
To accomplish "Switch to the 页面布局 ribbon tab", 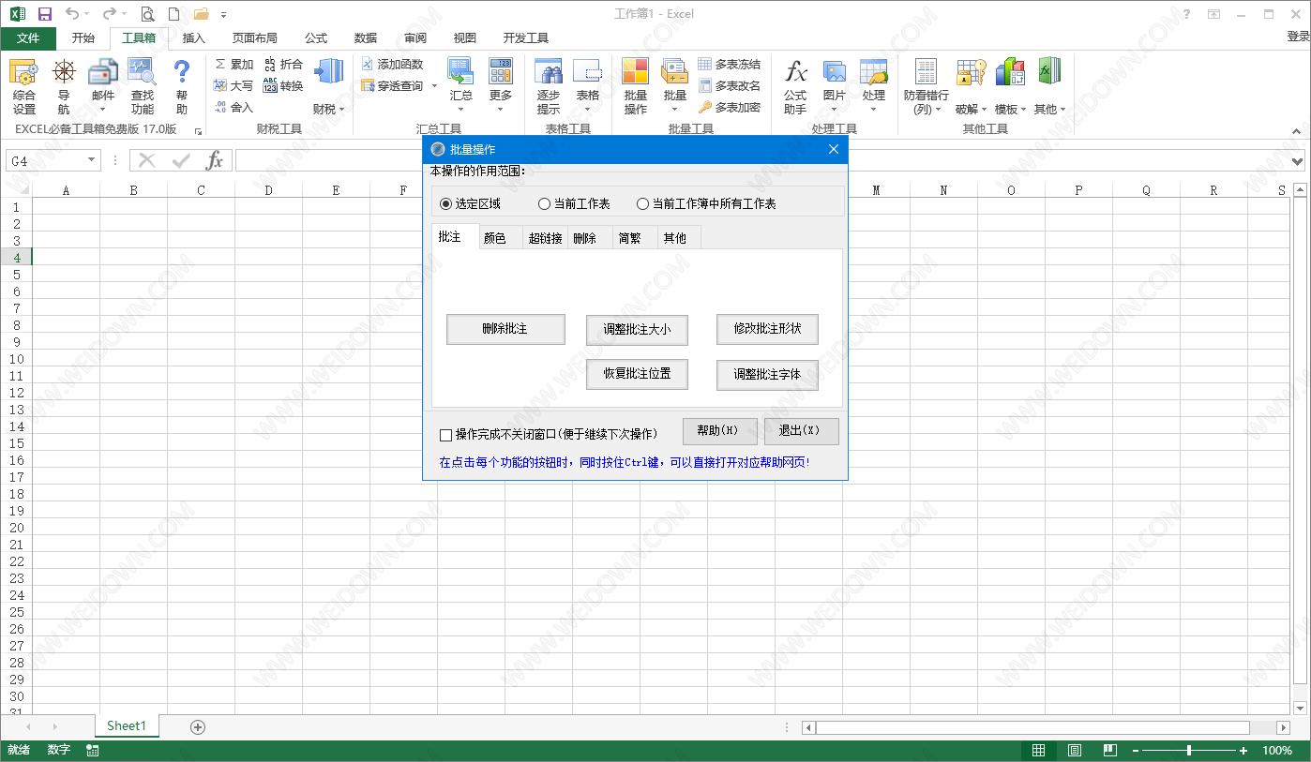I will pos(255,37).
